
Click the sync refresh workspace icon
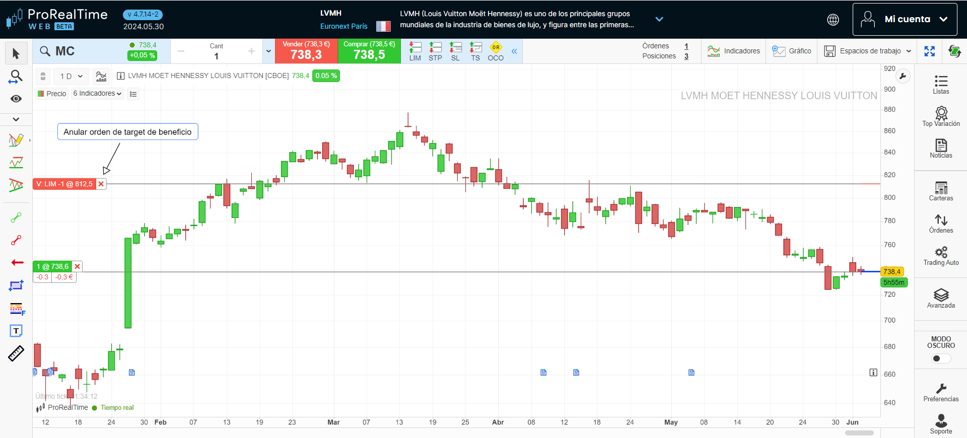[954, 51]
